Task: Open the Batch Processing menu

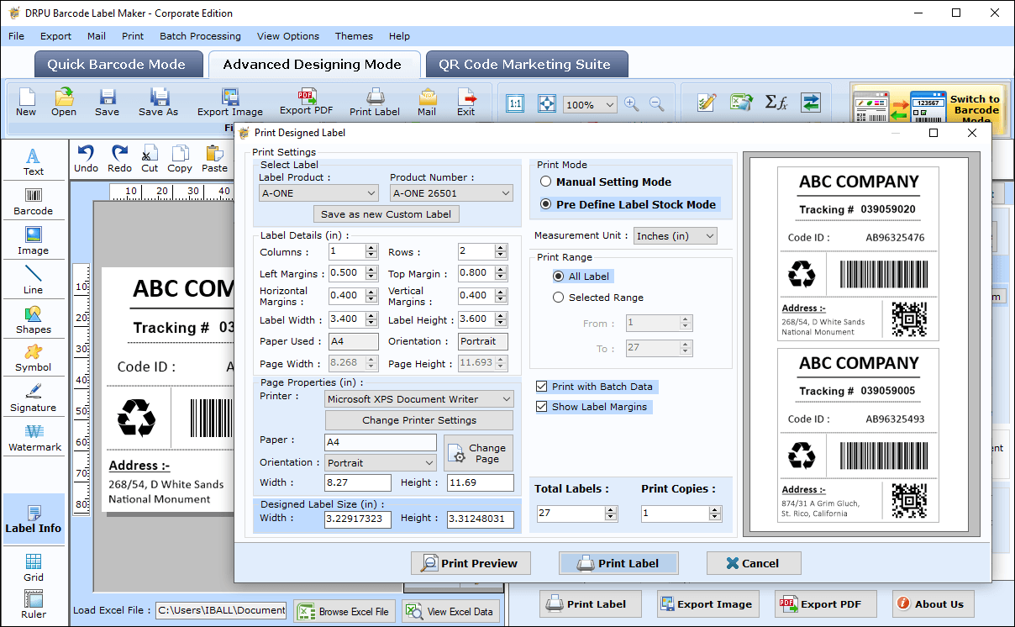Action: 200,36
